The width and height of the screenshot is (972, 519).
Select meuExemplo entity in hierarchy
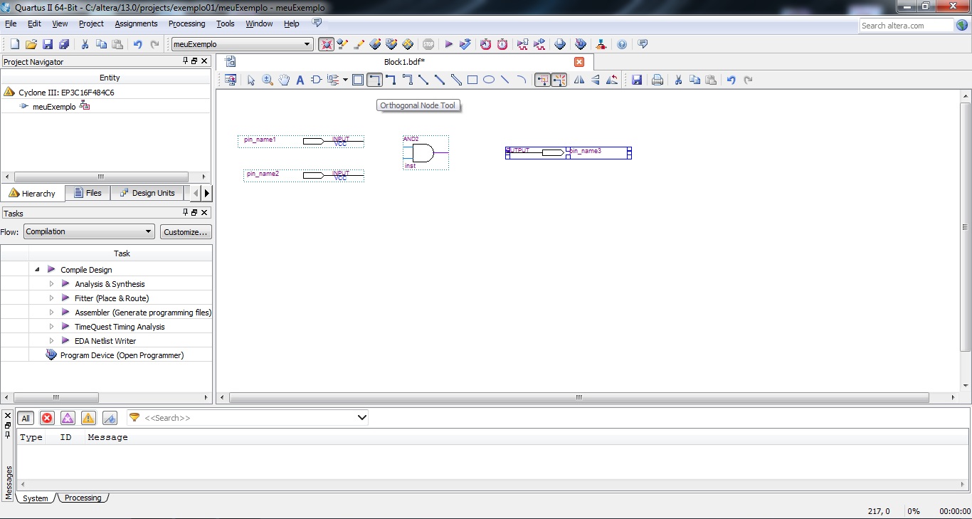[x=54, y=107]
